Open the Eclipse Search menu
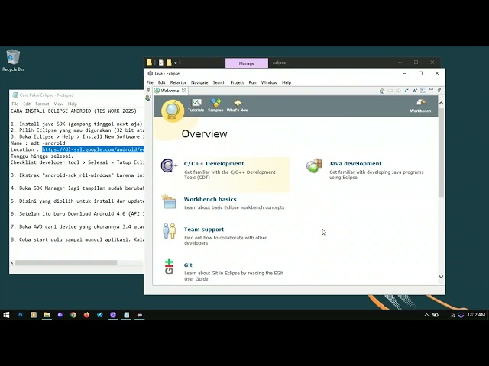 (219, 82)
